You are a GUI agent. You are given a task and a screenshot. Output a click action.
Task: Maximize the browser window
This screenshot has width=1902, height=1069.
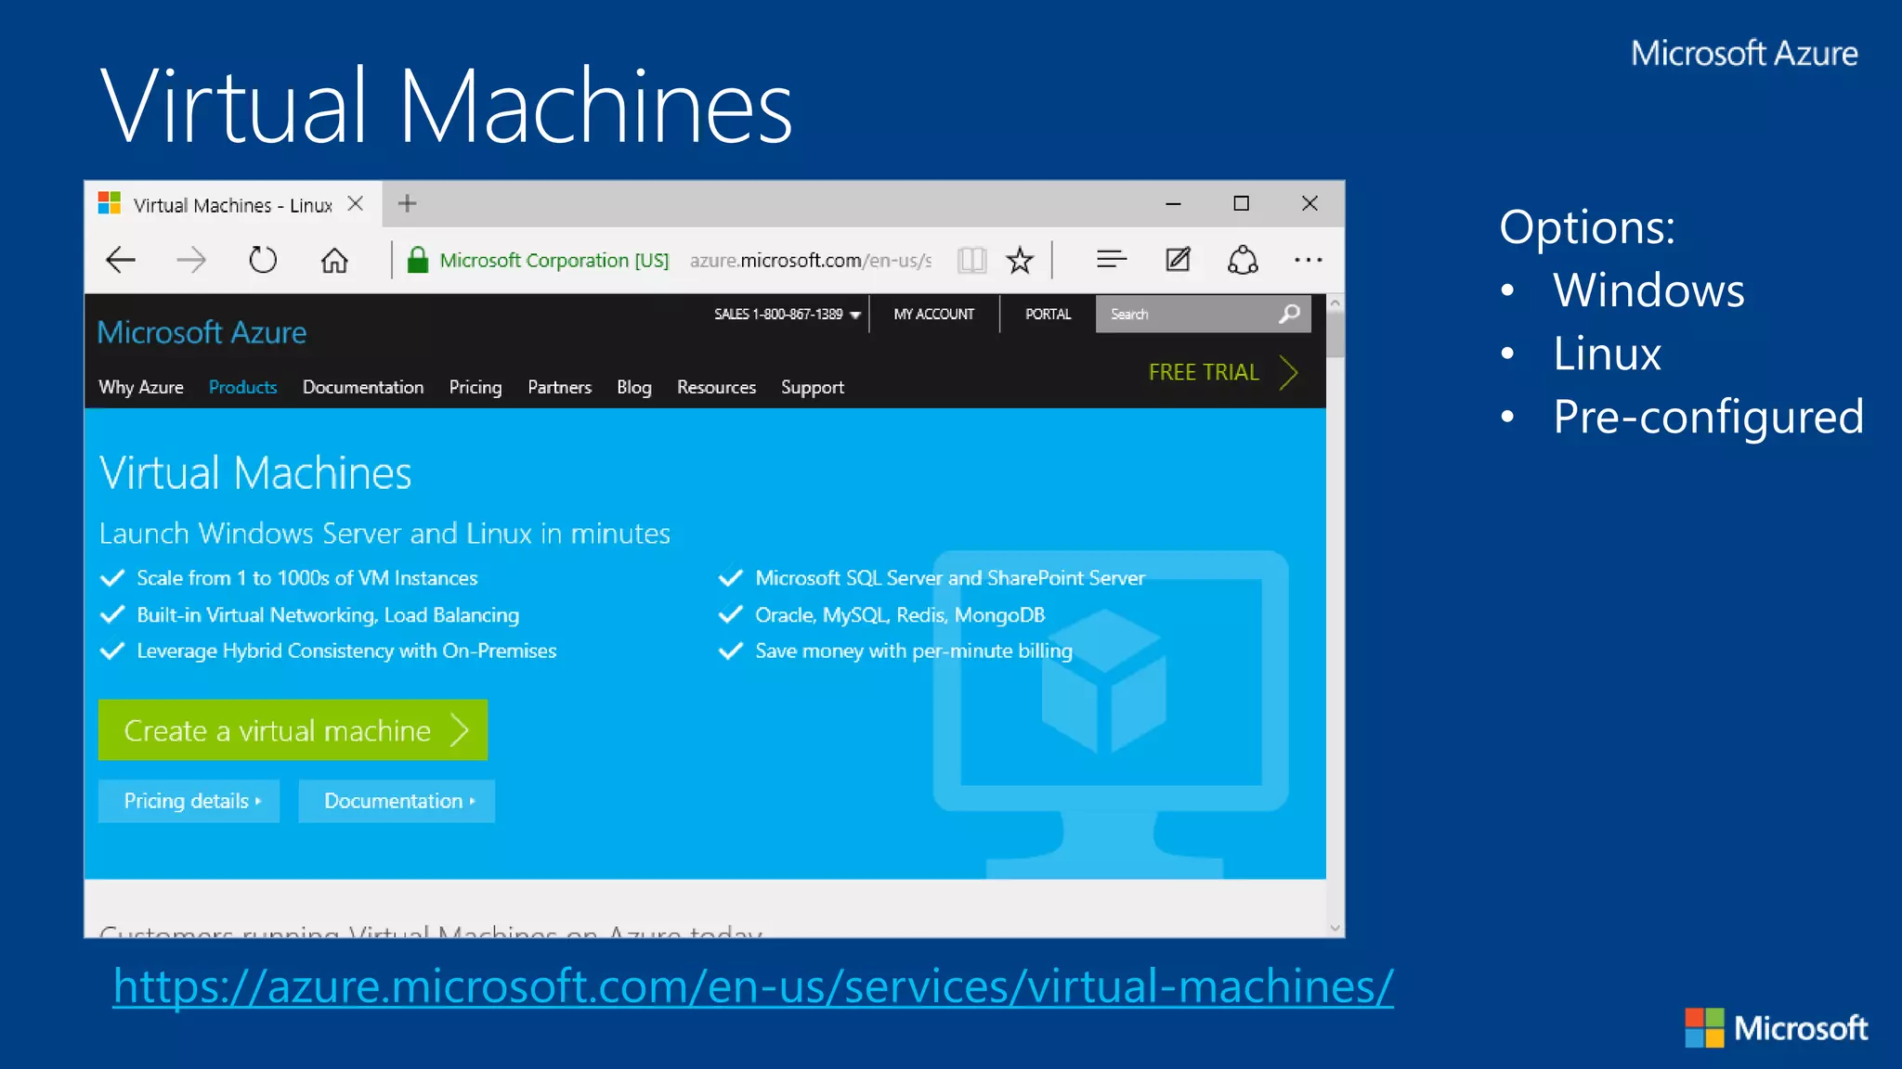tap(1241, 203)
